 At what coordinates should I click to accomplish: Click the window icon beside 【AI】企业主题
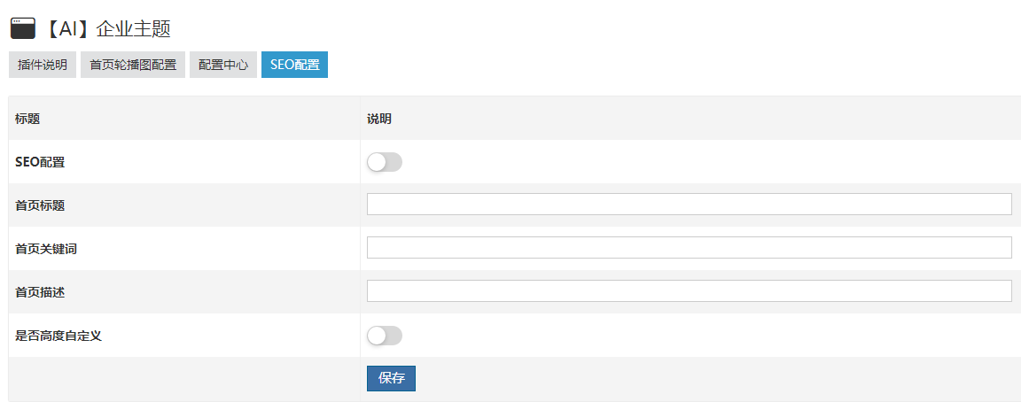[x=22, y=28]
